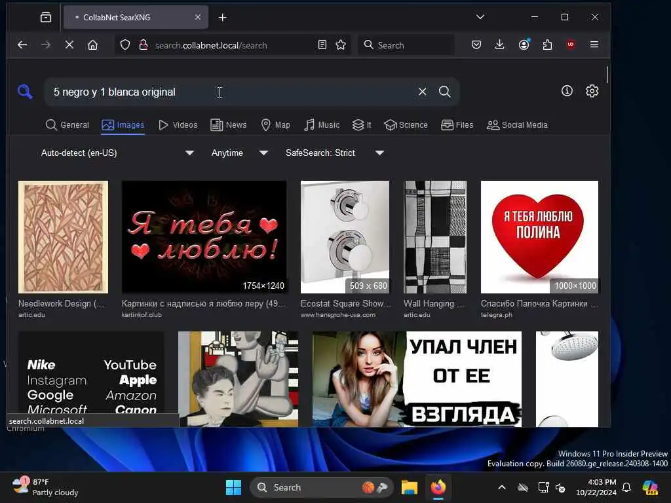The image size is (671, 503).
Task: List all tabs dropdown chevron
Action: 480,17
